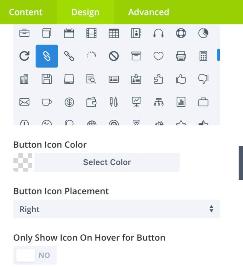
Task: Open the transparent icon color swatch
Action: [x=23, y=162]
